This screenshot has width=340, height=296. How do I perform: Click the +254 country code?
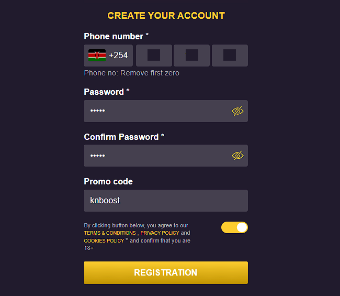pyautogui.click(x=118, y=56)
